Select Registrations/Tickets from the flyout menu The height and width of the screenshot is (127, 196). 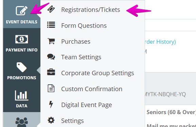click(x=91, y=10)
